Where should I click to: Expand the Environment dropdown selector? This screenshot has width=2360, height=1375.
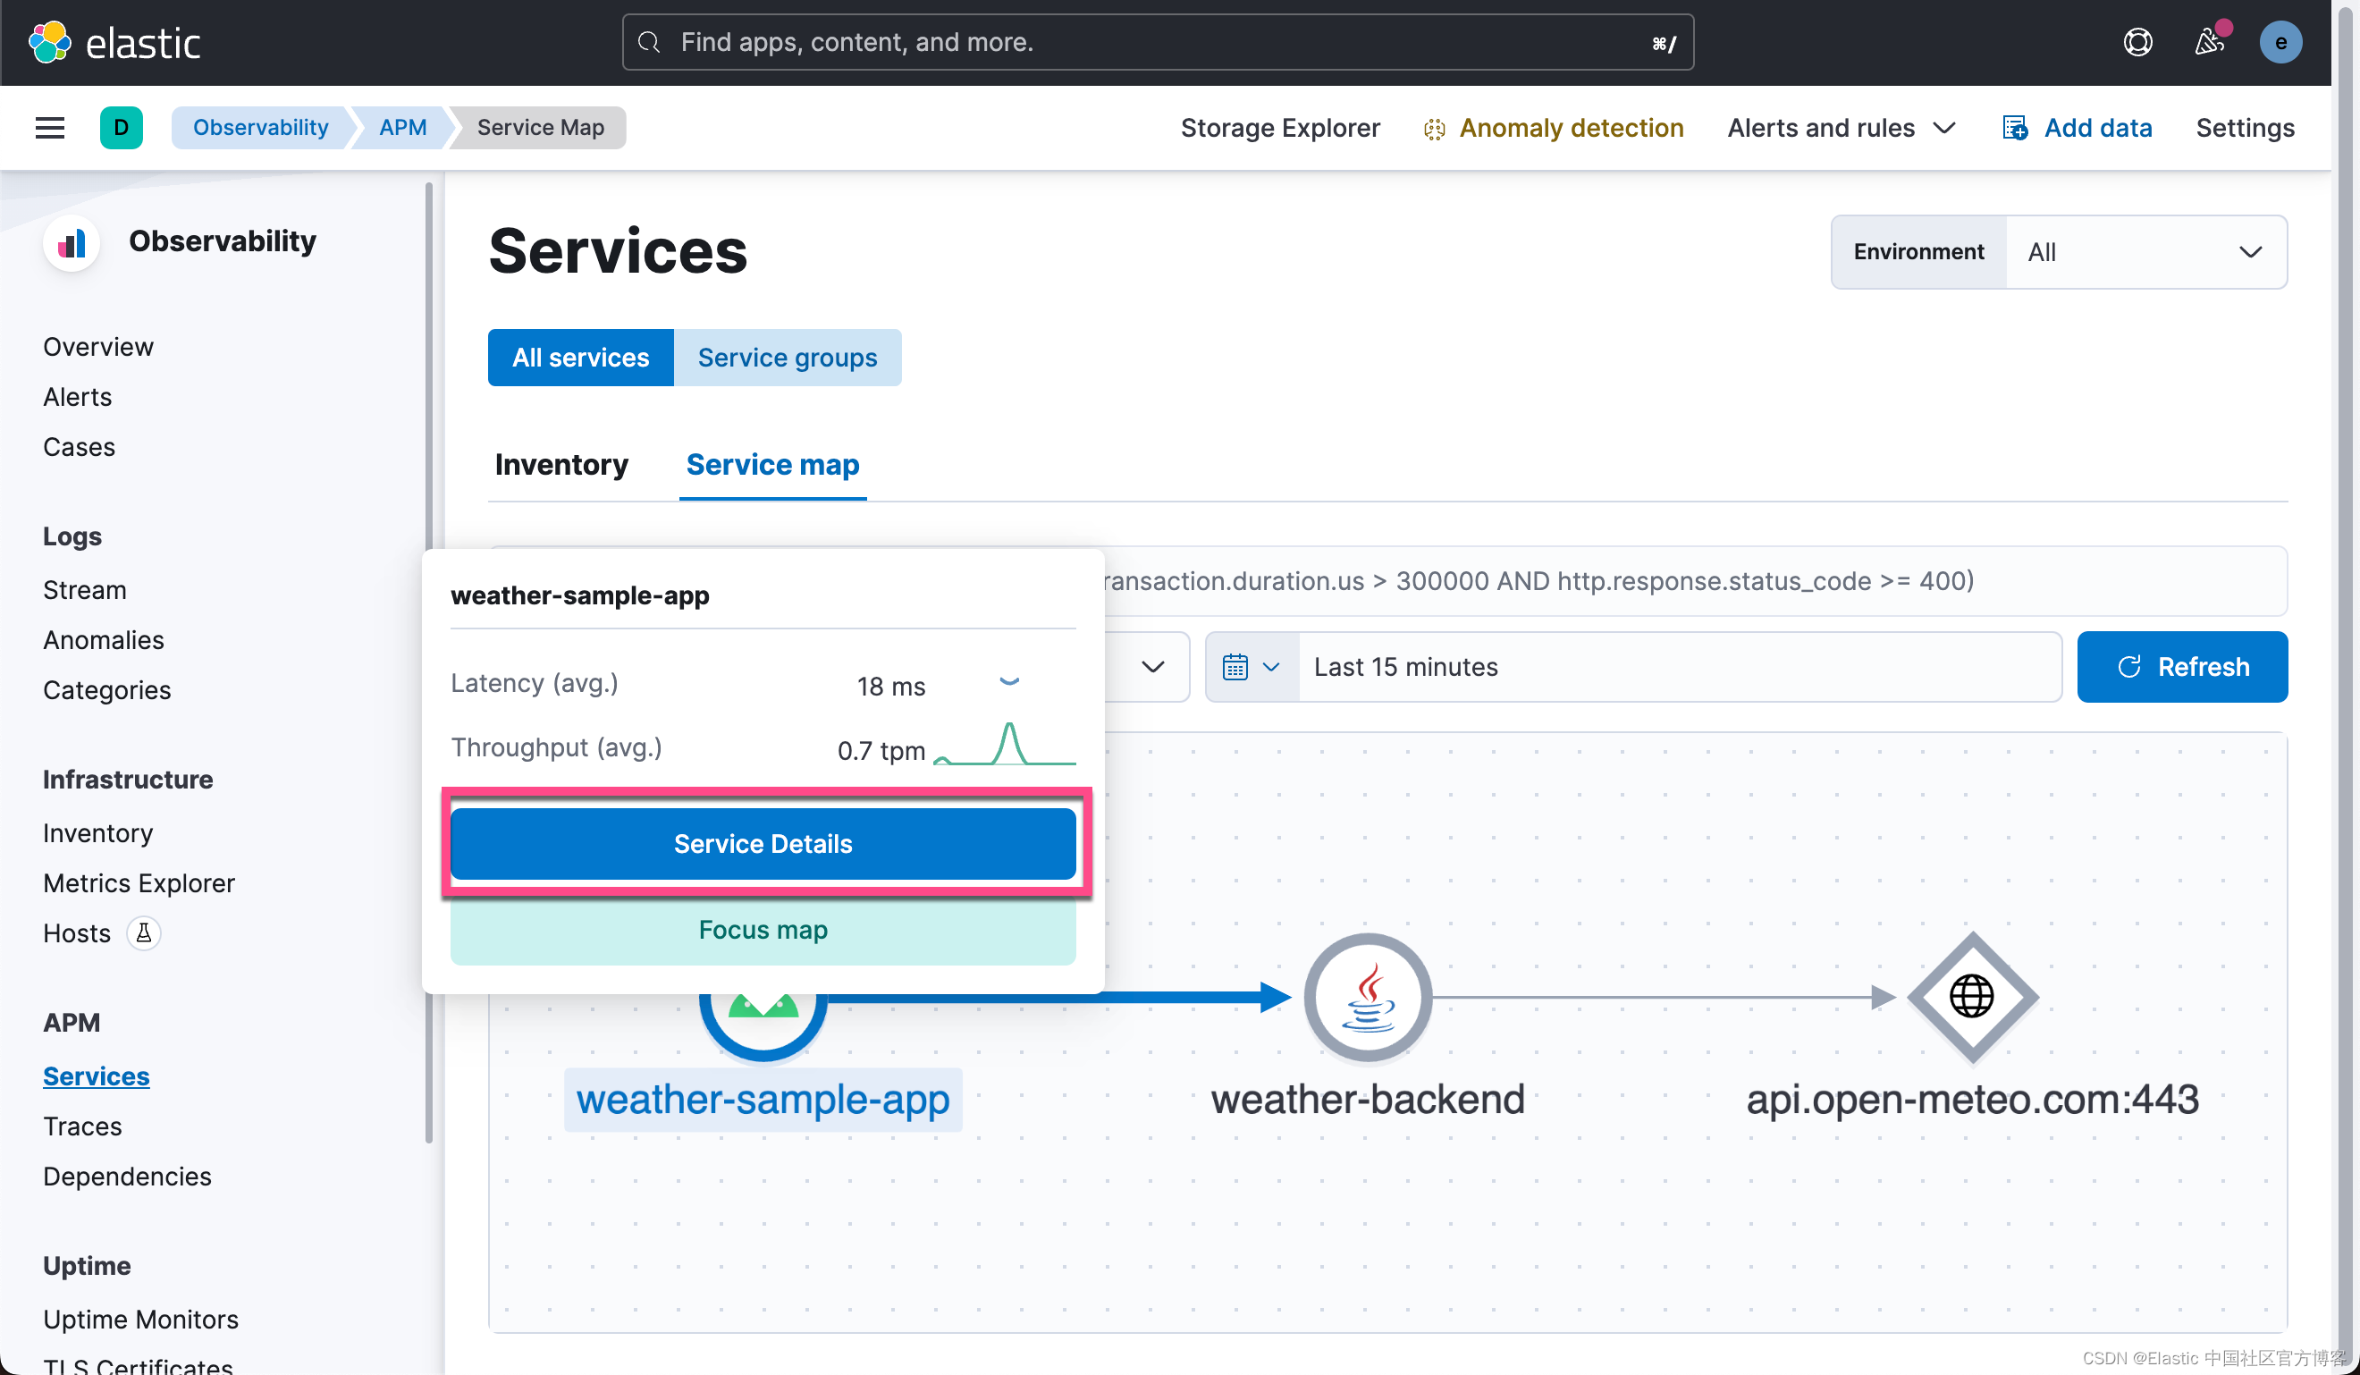(x=2144, y=252)
